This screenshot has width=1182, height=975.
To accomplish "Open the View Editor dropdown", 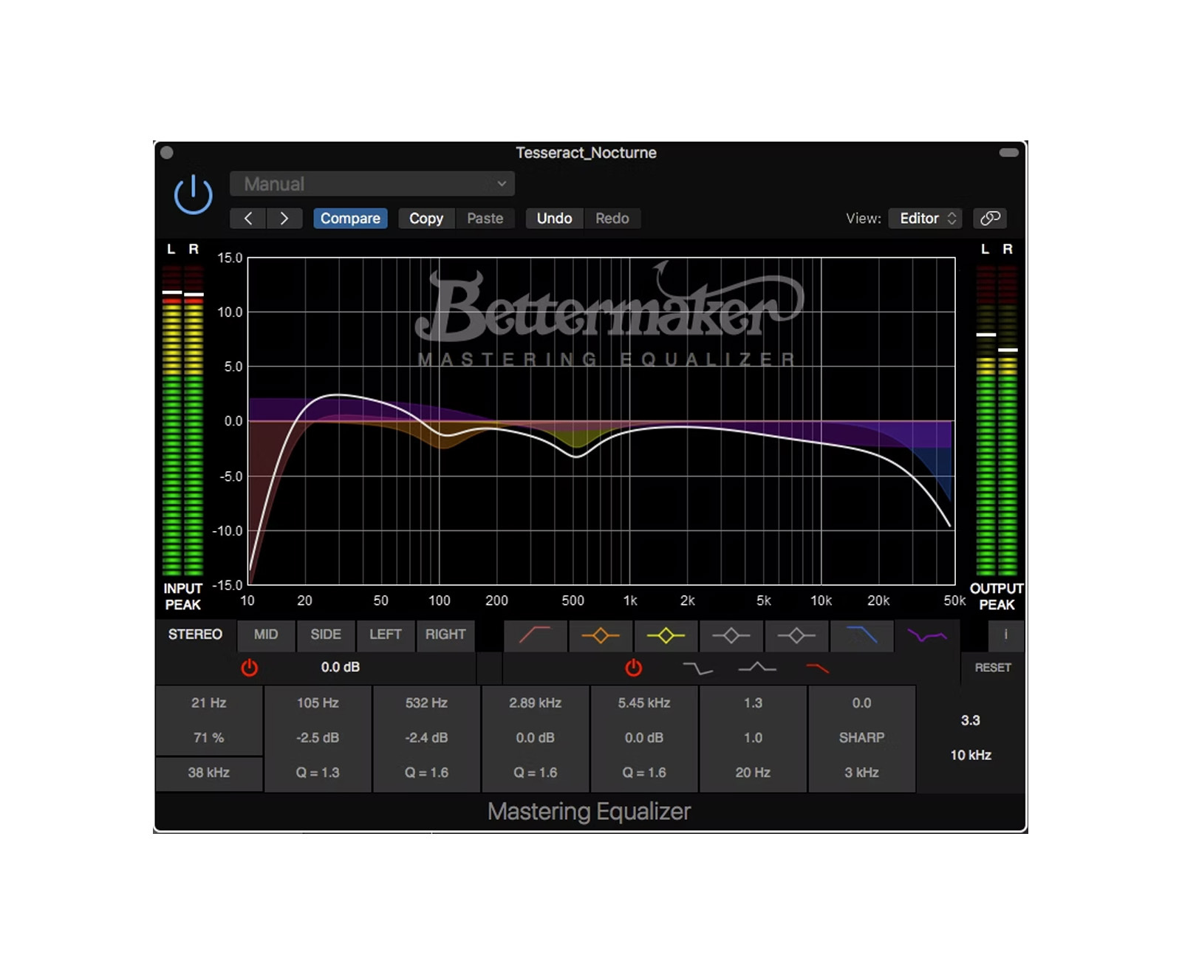I will click(926, 219).
